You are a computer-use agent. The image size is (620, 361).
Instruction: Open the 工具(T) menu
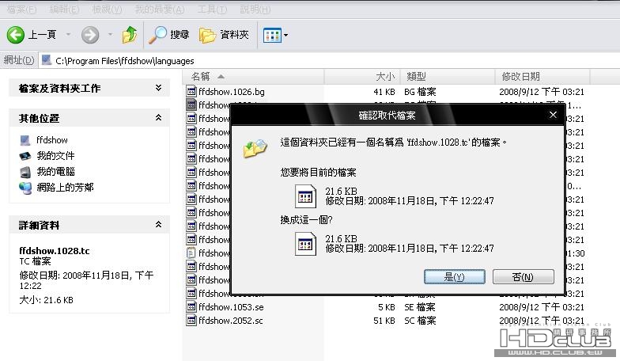tap(212, 9)
